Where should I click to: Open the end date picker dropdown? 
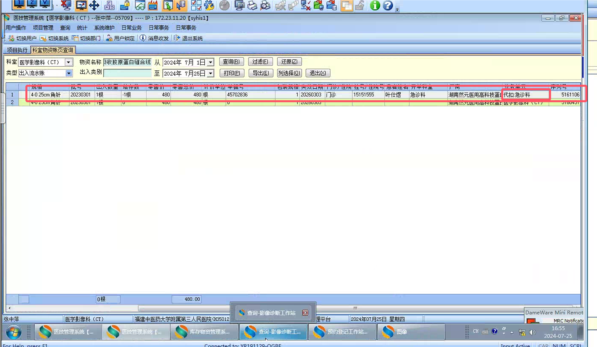pyautogui.click(x=210, y=73)
